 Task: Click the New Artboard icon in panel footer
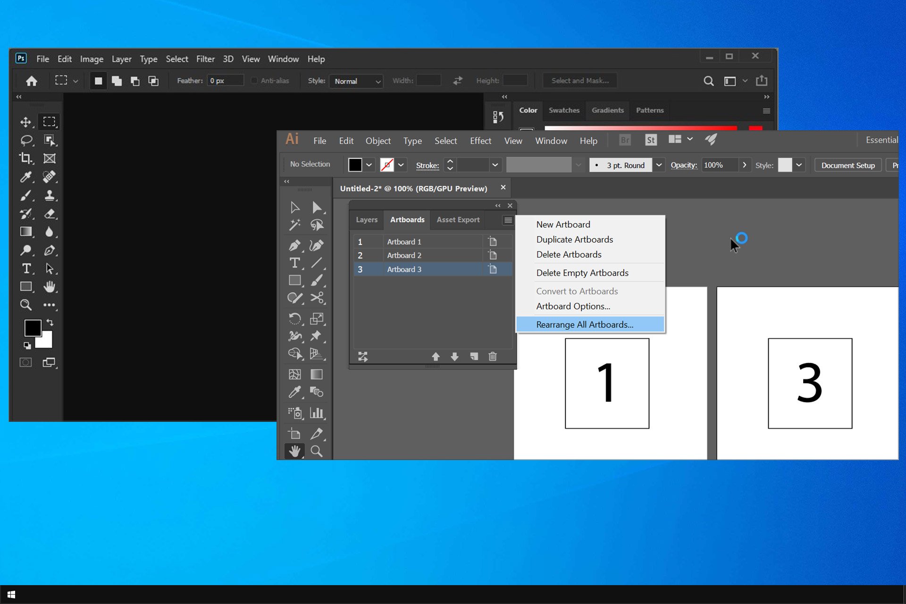(474, 356)
